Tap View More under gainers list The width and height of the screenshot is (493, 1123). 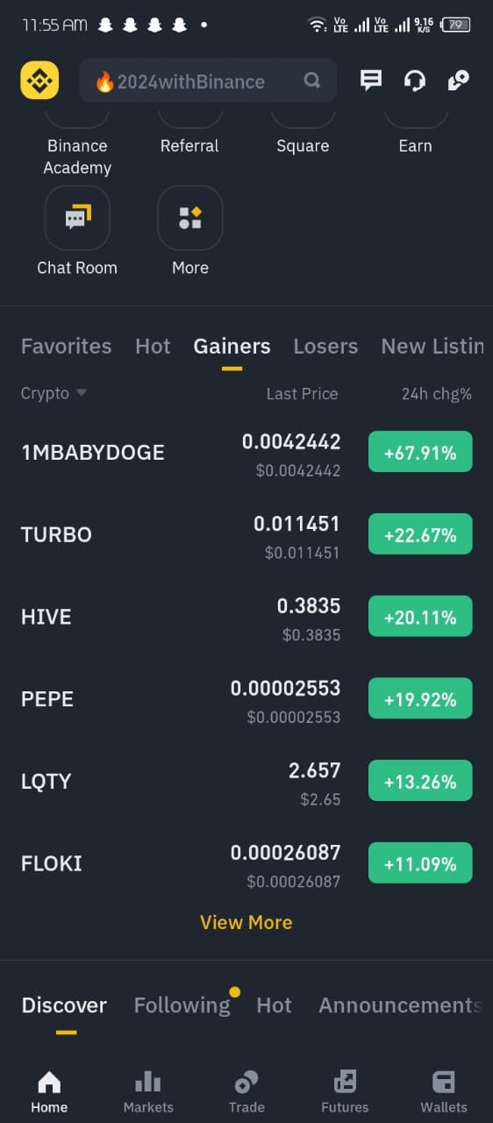point(246,922)
